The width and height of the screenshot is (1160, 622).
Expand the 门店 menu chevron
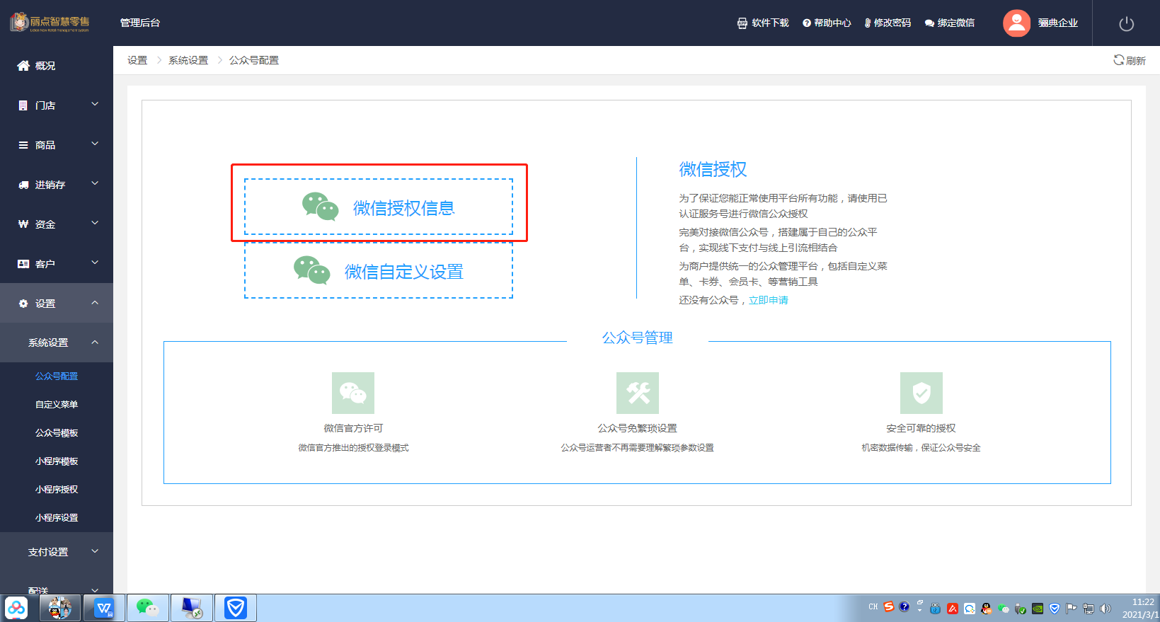(x=95, y=105)
